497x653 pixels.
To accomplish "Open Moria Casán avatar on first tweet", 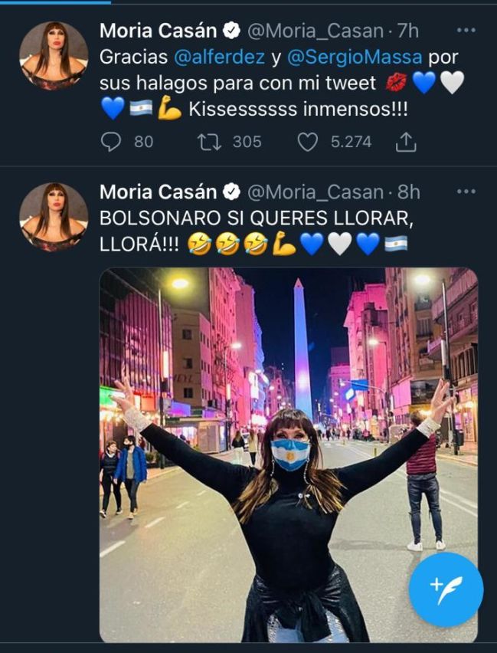I will 54,56.
